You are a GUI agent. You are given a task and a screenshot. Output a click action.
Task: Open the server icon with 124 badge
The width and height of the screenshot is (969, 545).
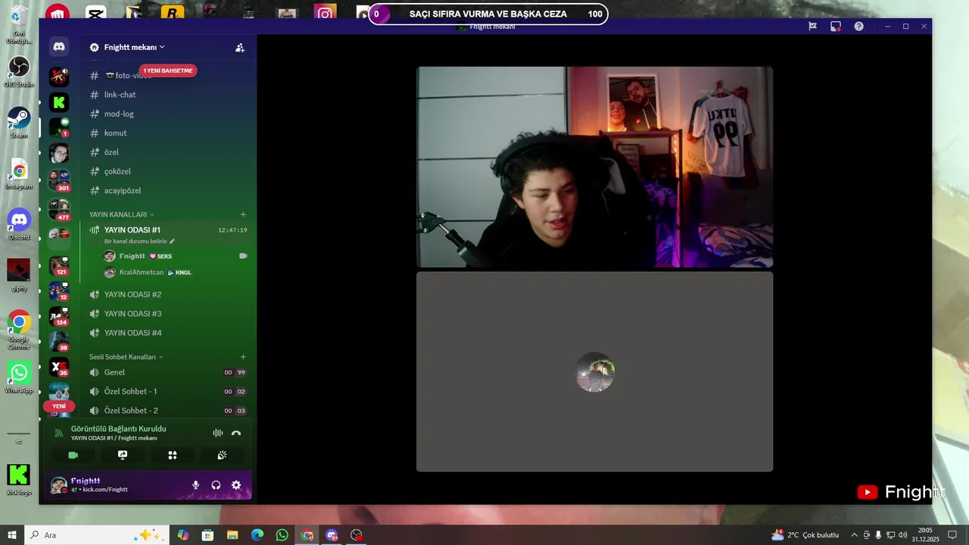(x=59, y=316)
